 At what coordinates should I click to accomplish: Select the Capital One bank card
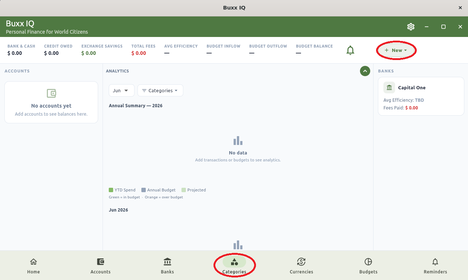pos(421,96)
